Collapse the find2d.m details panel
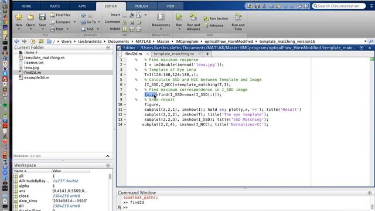 click(108, 156)
